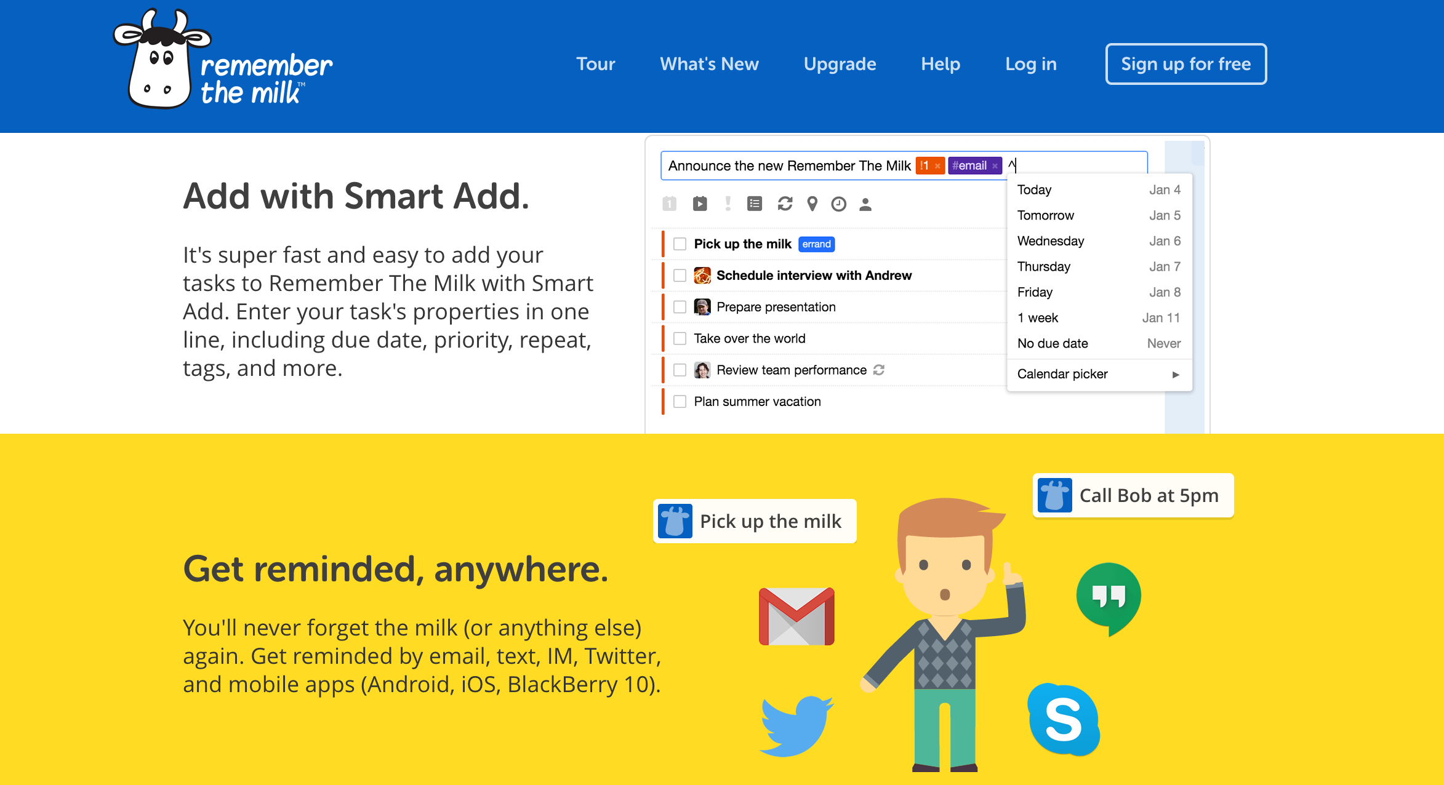The image size is (1444, 785).
Task: Click the Call Bob at 5pm notification
Action: pos(1133,495)
